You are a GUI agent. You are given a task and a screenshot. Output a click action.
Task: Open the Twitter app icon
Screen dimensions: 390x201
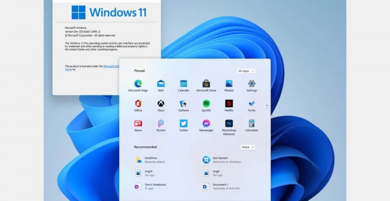[x=184, y=124]
